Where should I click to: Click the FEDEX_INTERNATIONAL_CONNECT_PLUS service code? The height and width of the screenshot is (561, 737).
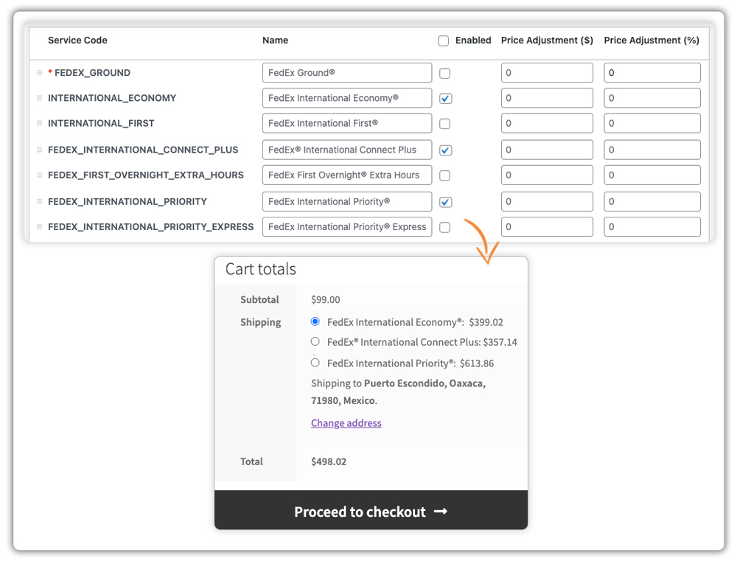pyautogui.click(x=143, y=150)
